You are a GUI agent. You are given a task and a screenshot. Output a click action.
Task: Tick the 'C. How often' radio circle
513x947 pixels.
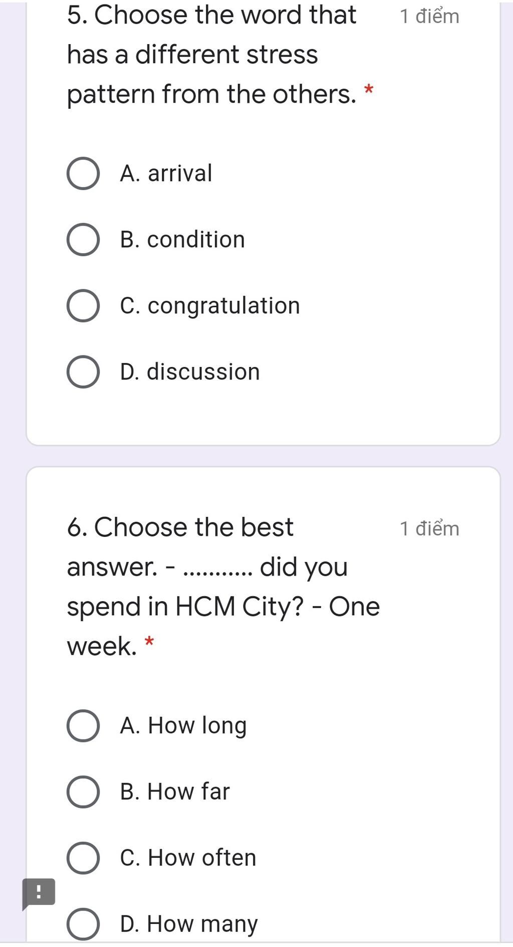(x=83, y=858)
